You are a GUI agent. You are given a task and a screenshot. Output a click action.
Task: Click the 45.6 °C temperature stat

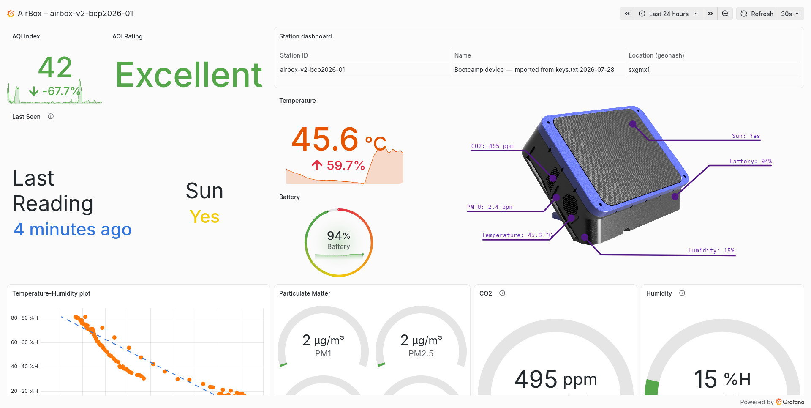pos(339,140)
